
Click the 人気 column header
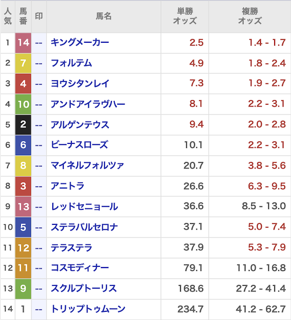click(x=8, y=16)
